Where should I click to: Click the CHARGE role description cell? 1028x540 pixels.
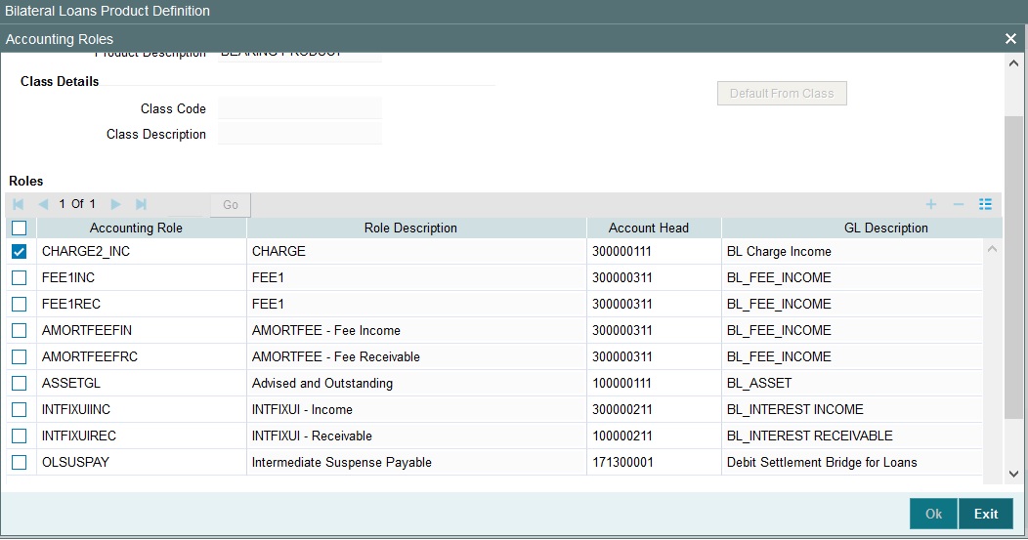(416, 252)
